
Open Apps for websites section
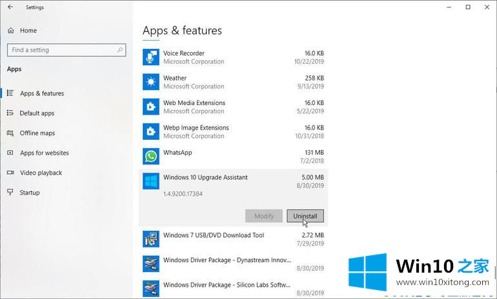pos(44,153)
